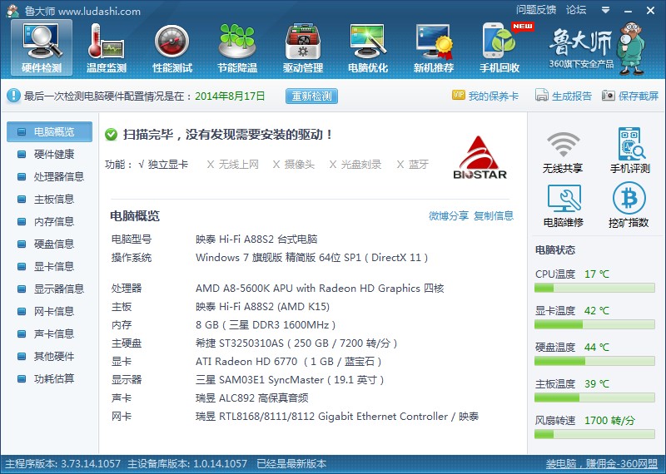Click the ATI Radeon HD 6770 text
The width and height of the screenshot is (666, 474).
(x=289, y=362)
